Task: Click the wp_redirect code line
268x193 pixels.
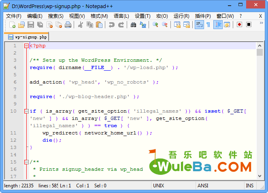Action: [x=97, y=133]
